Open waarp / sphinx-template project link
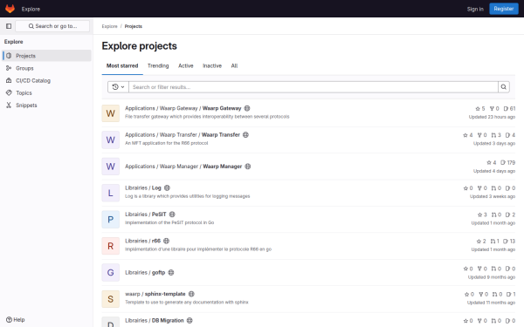The height and width of the screenshot is (327, 524). pyautogui.click(x=155, y=294)
